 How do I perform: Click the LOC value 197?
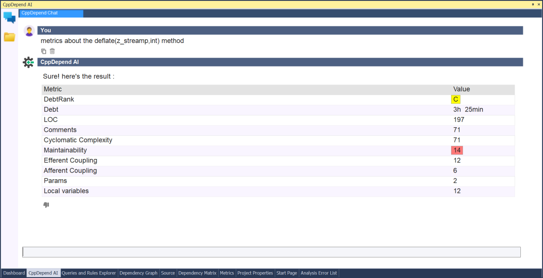click(x=459, y=120)
